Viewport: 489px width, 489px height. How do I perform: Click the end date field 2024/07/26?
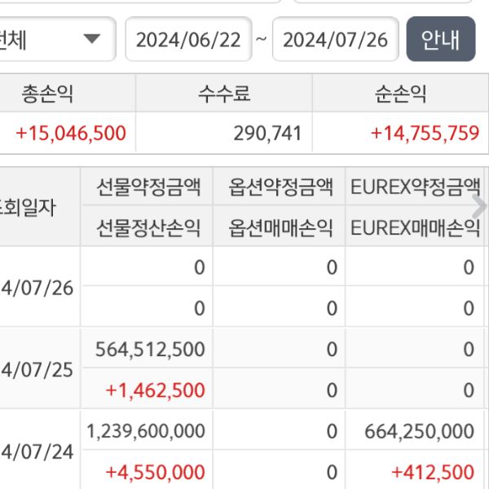coord(335,39)
